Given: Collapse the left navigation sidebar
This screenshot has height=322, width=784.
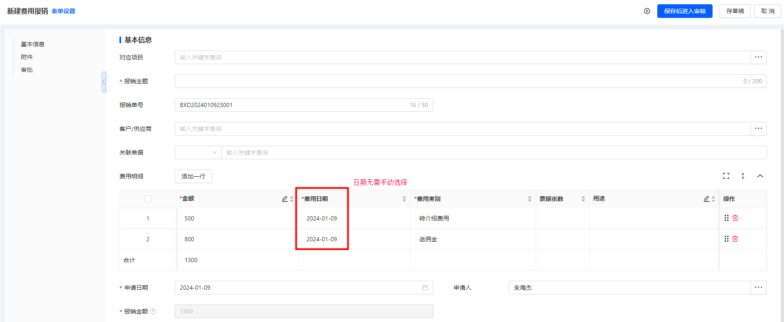Looking at the screenshot, I should coord(104,82).
